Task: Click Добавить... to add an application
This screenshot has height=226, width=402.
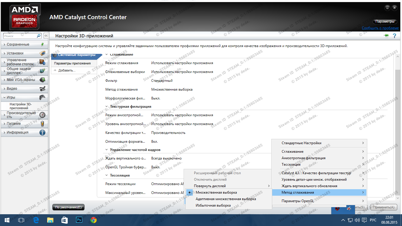Action: (67, 70)
